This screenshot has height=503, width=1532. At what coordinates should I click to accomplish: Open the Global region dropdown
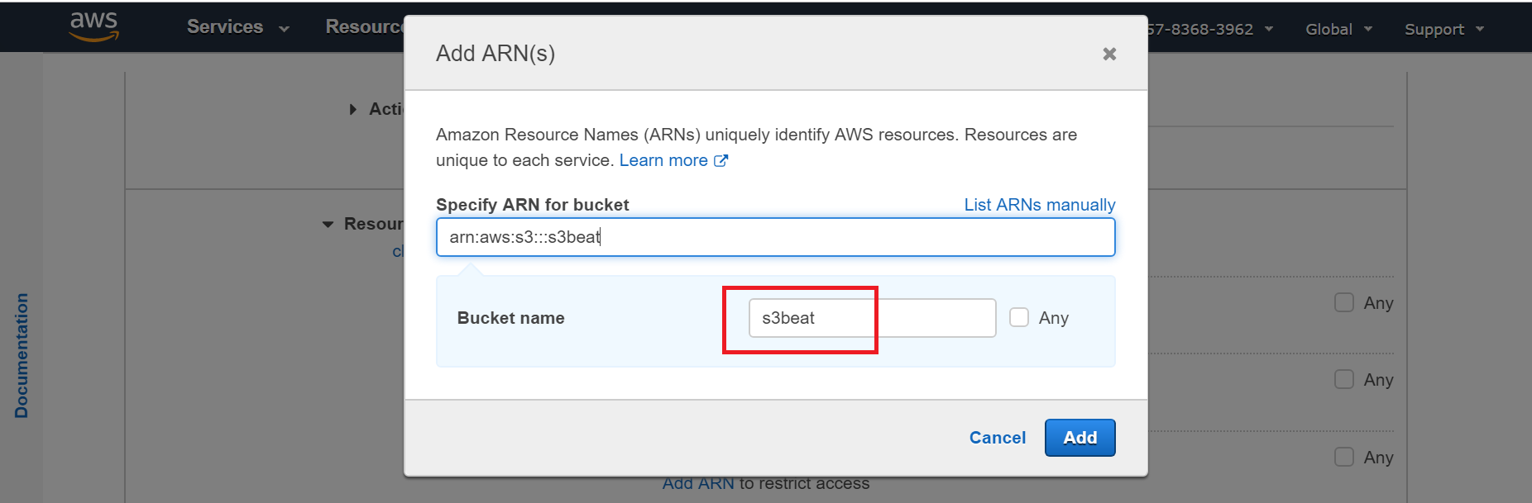[x=1338, y=29]
